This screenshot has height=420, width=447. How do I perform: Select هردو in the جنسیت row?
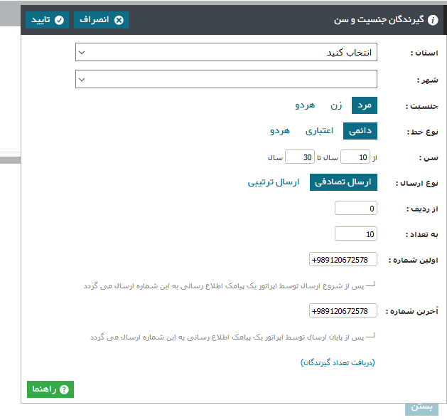pos(305,105)
